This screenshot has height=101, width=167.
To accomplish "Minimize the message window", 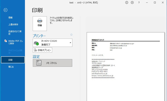I will (147, 3).
